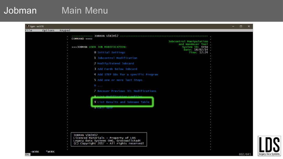
Task: Click 'Legacy Data Systems OHG, Grosswallstadt' line
Action: (x=107, y=141)
